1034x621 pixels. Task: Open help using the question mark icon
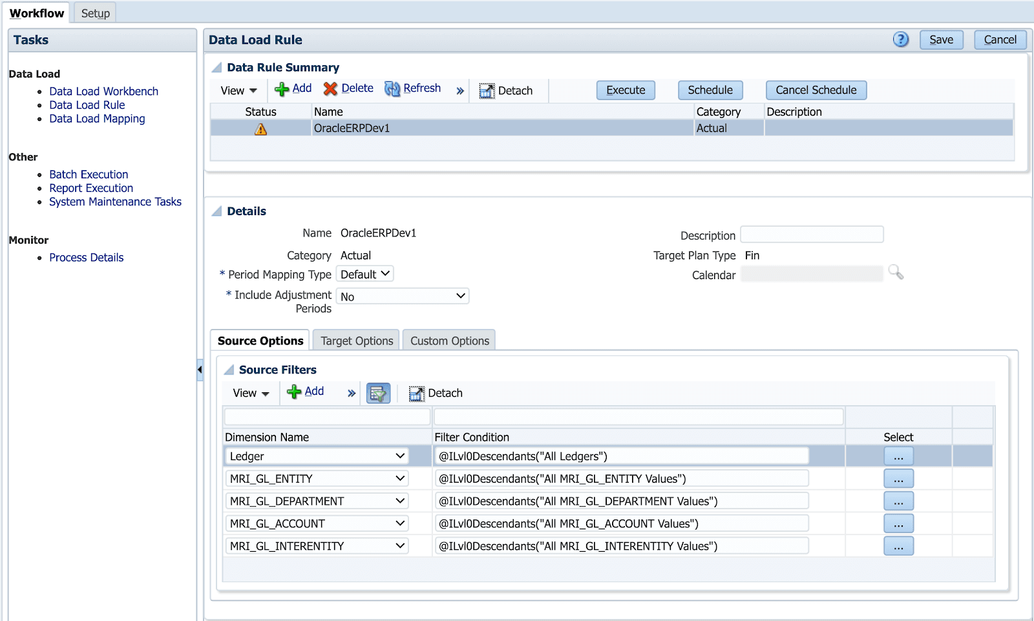tap(901, 39)
